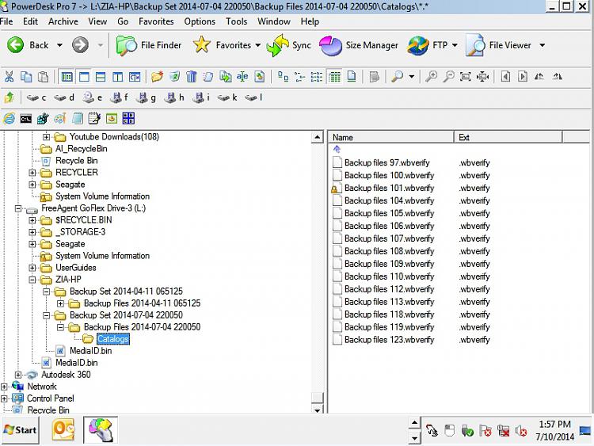The height and width of the screenshot is (446, 594).
Task: Collapse FreeAgent GoFlex Drive-3 (L:)
Action: (17, 208)
